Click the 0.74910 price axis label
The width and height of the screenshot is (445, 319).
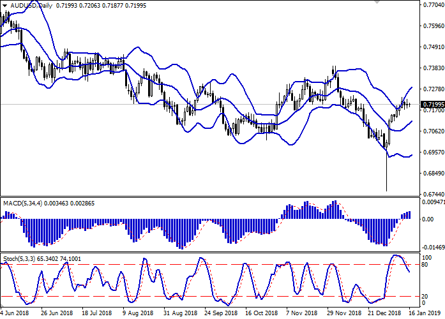click(x=434, y=47)
